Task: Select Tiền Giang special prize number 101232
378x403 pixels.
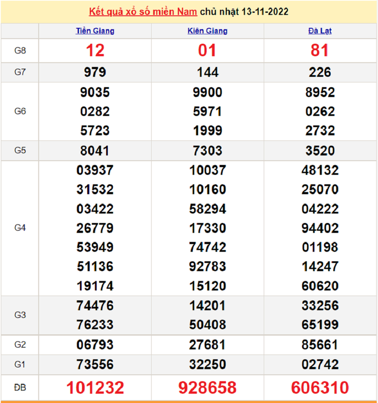Action: click(x=95, y=388)
